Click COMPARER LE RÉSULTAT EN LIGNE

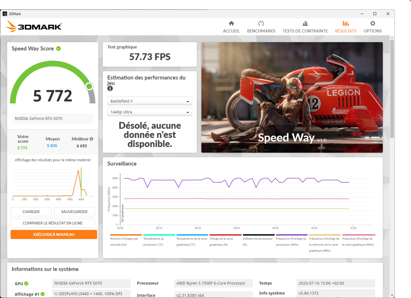coord(53,223)
